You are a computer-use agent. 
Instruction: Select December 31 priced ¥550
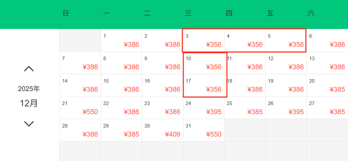pos(204,130)
